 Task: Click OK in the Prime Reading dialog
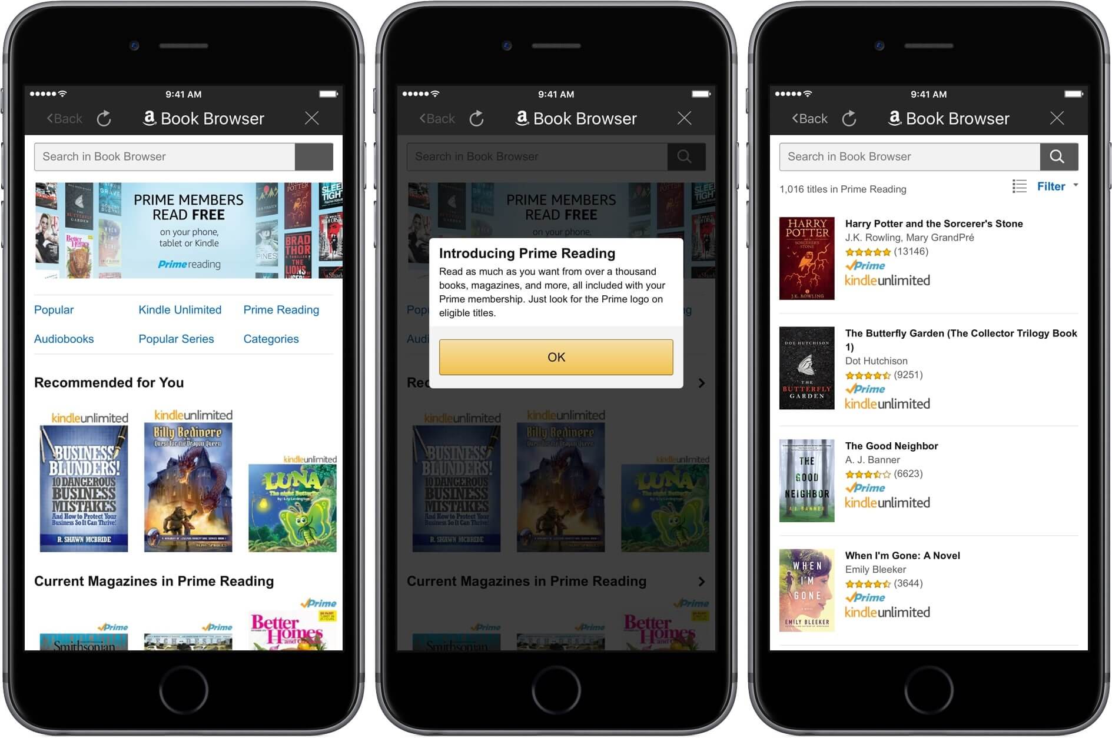tap(556, 357)
